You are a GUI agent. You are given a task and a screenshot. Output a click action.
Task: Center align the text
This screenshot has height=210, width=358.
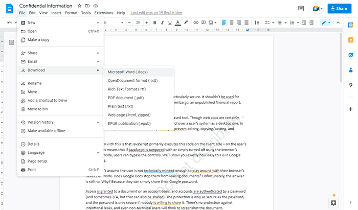[231, 22]
